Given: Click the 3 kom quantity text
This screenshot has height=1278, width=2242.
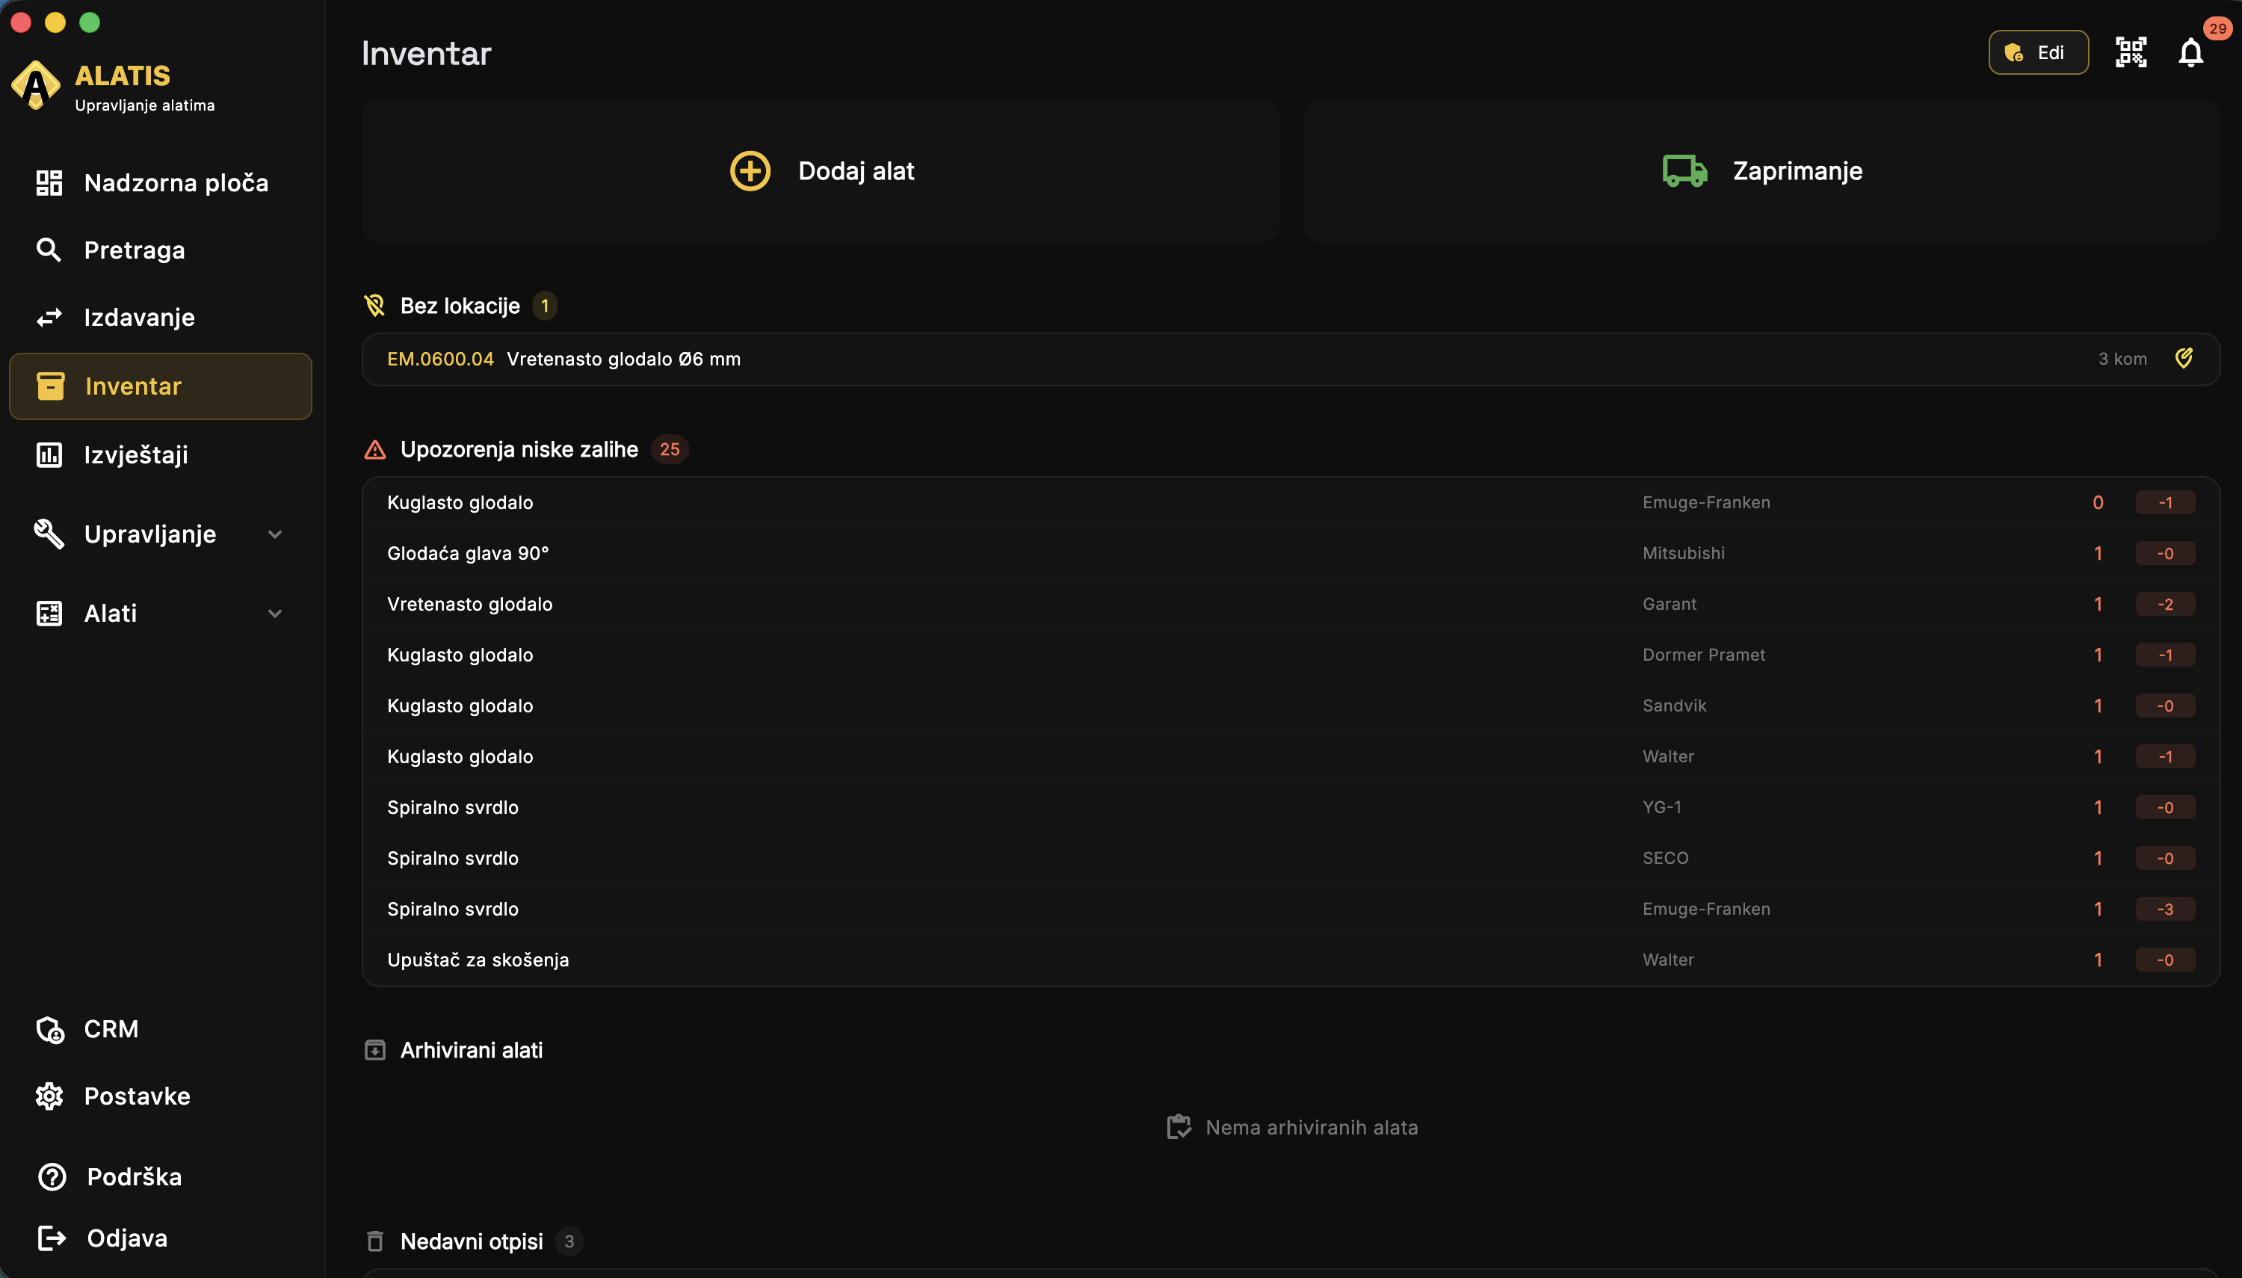Looking at the screenshot, I should pyautogui.click(x=2122, y=359).
